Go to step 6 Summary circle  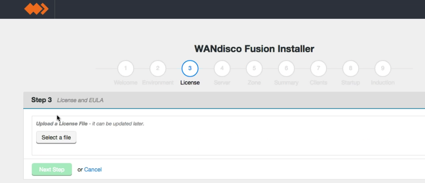(x=286, y=68)
